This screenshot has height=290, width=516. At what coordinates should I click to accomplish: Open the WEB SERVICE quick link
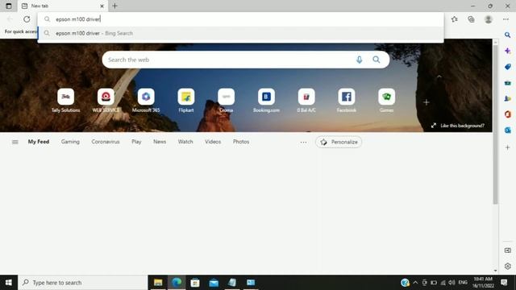point(106,100)
